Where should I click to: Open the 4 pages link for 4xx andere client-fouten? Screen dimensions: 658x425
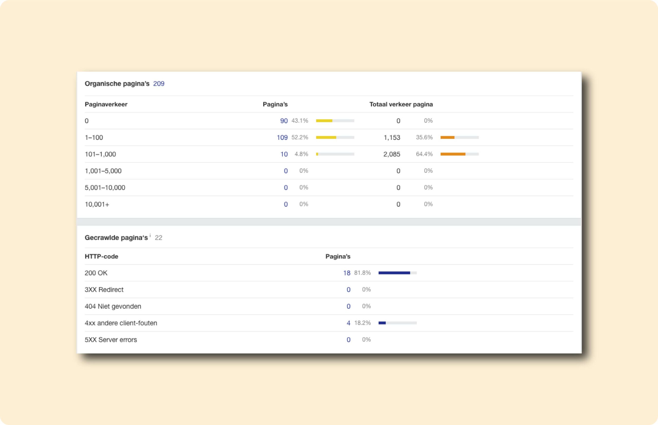coord(348,323)
